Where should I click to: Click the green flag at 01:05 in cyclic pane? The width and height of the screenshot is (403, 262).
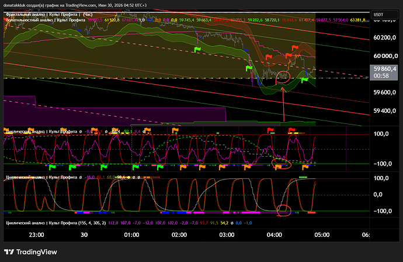136,167
